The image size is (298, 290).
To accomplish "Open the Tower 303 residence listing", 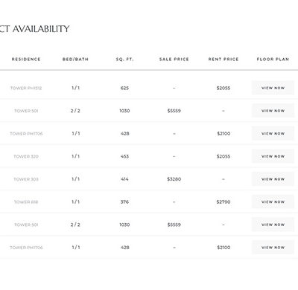I will pyautogui.click(x=26, y=179).
